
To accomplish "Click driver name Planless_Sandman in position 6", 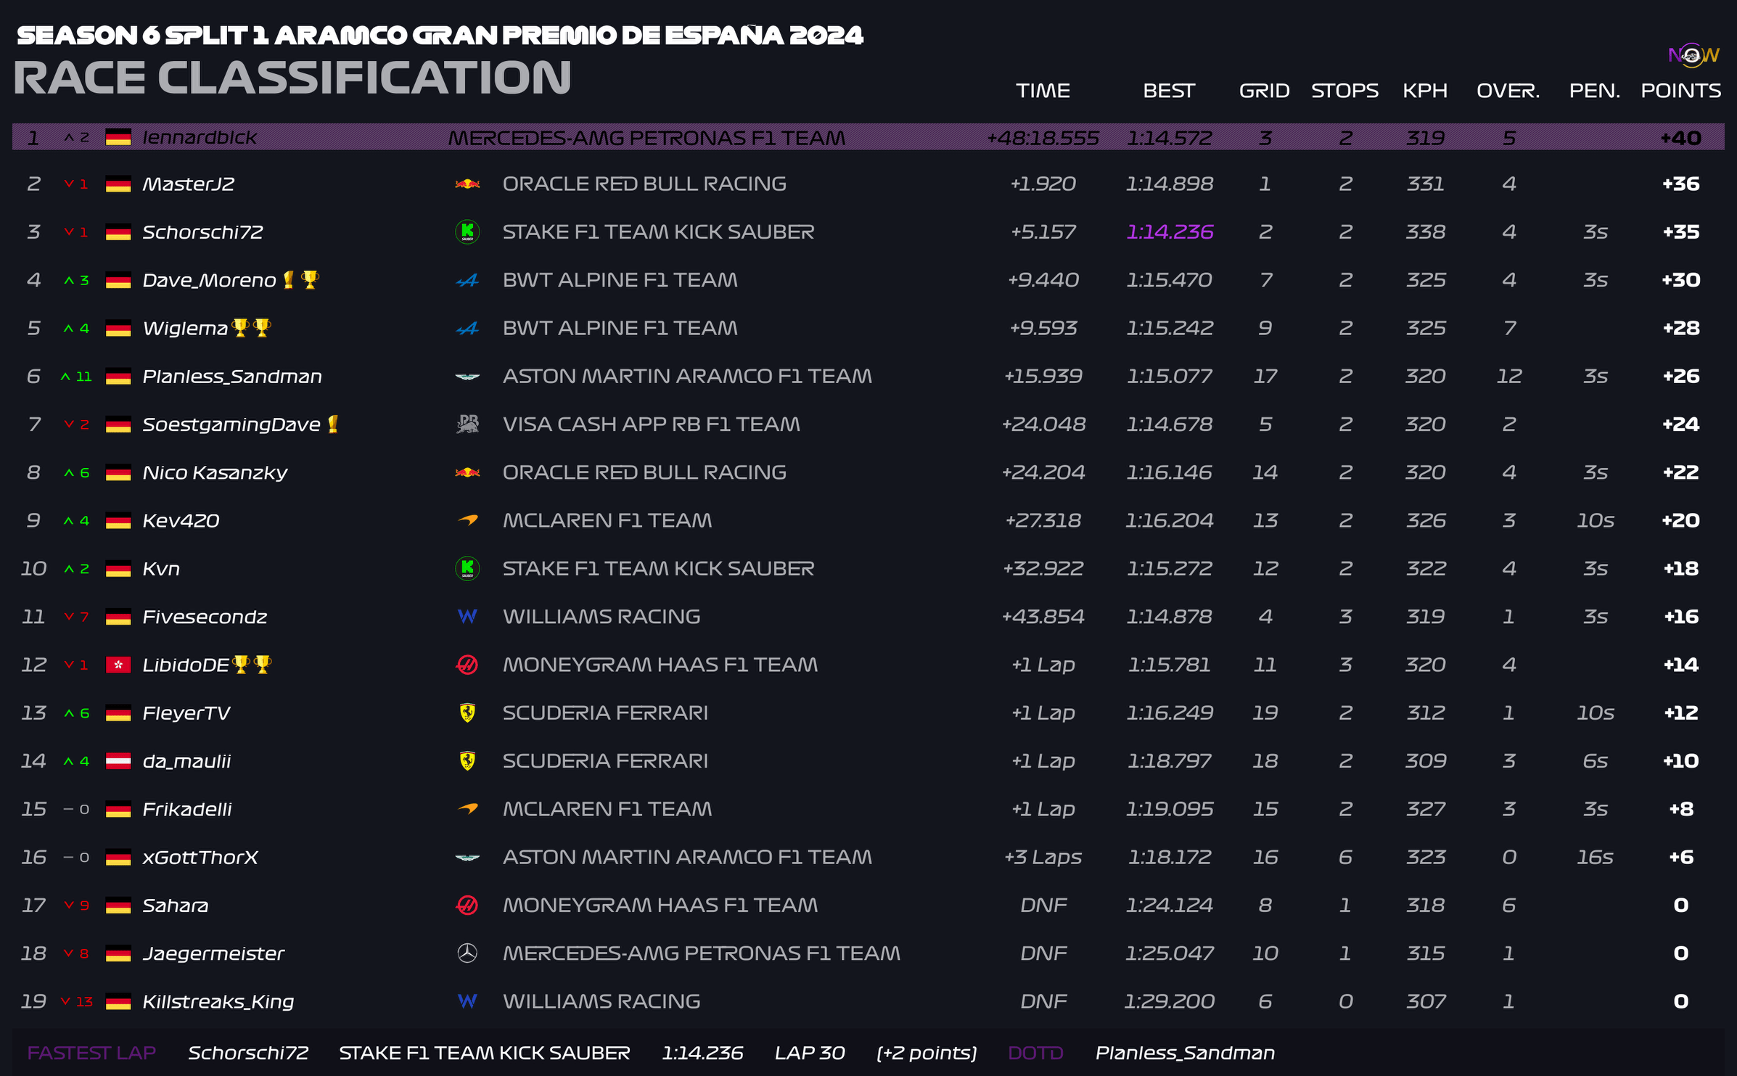I will coord(232,377).
